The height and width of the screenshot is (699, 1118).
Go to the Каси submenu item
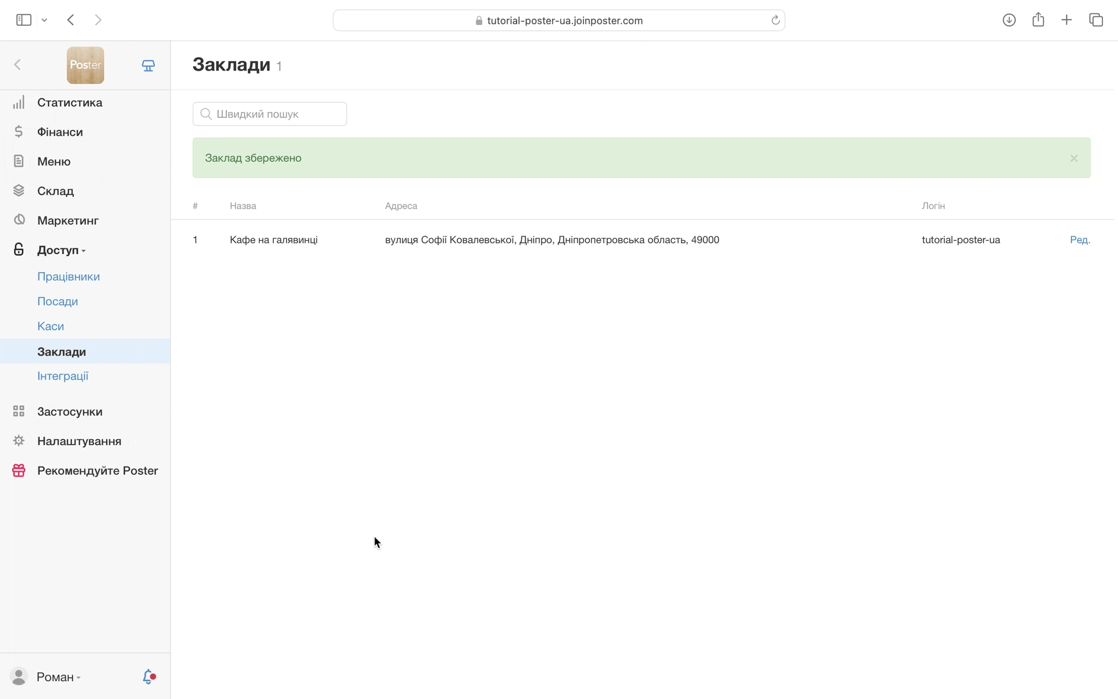[x=51, y=326]
